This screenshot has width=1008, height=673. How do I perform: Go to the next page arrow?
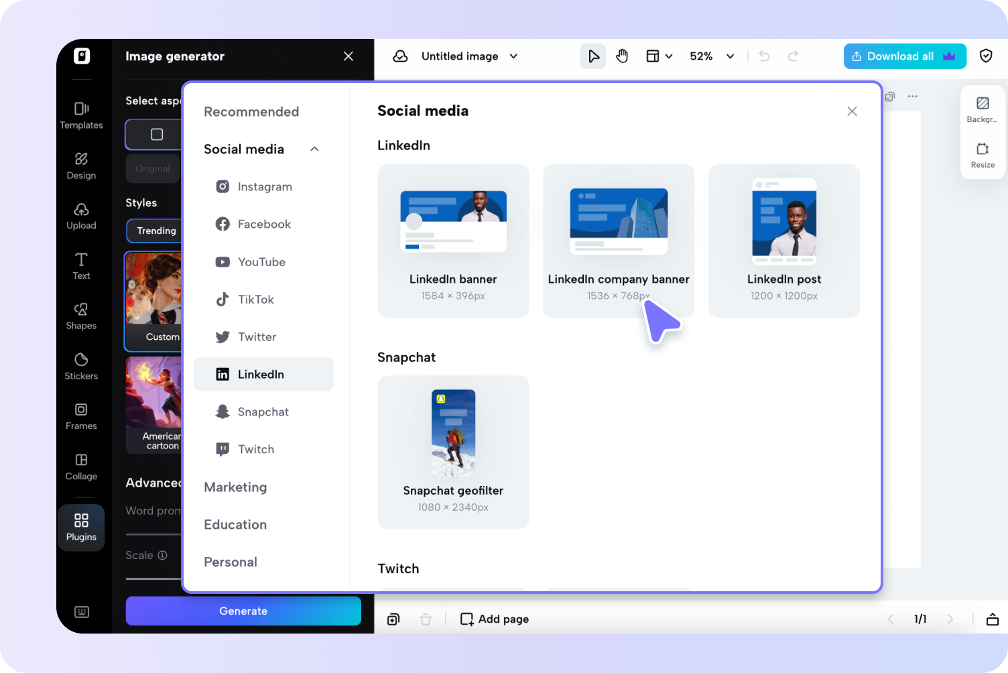point(950,619)
